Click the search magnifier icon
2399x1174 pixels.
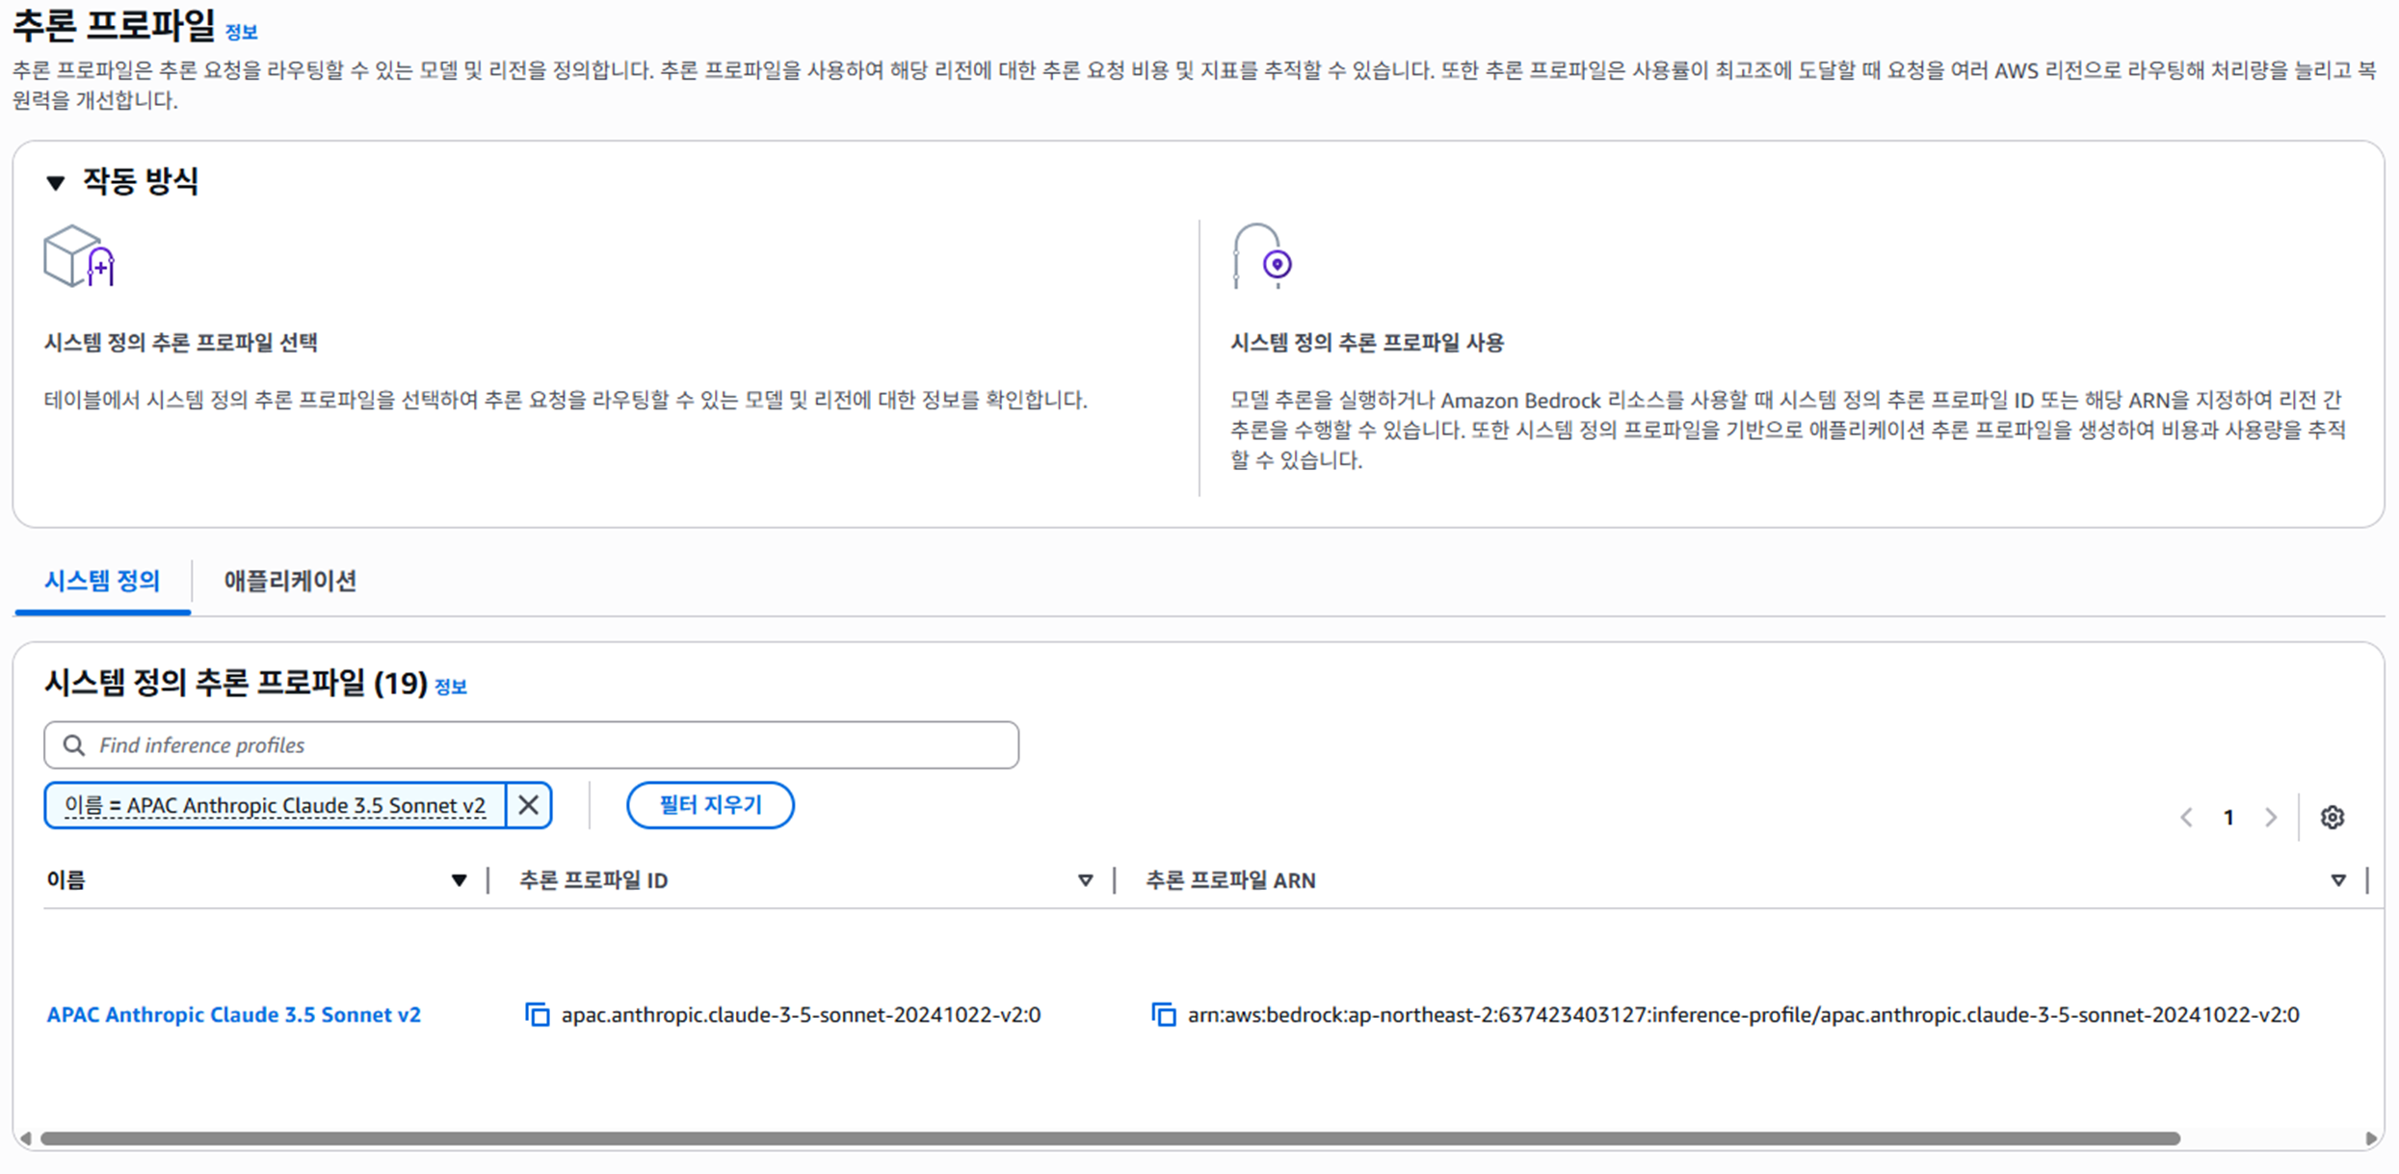tap(73, 744)
